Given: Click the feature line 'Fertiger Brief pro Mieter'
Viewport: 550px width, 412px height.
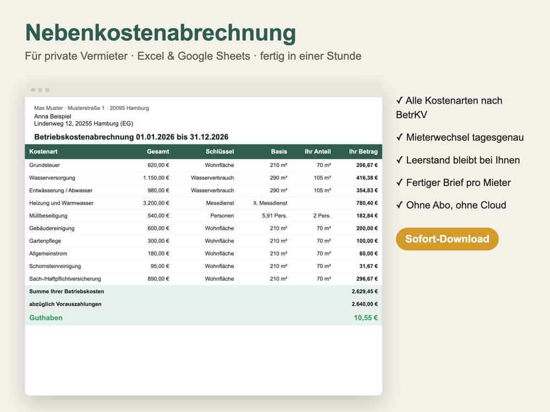Looking at the screenshot, I should [453, 182].
